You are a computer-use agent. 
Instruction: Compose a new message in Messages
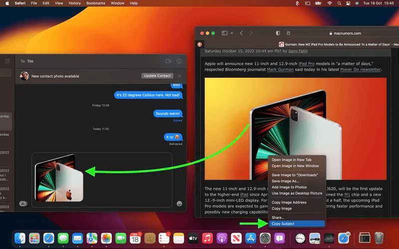pyautogui.click(x=7, y=61)
